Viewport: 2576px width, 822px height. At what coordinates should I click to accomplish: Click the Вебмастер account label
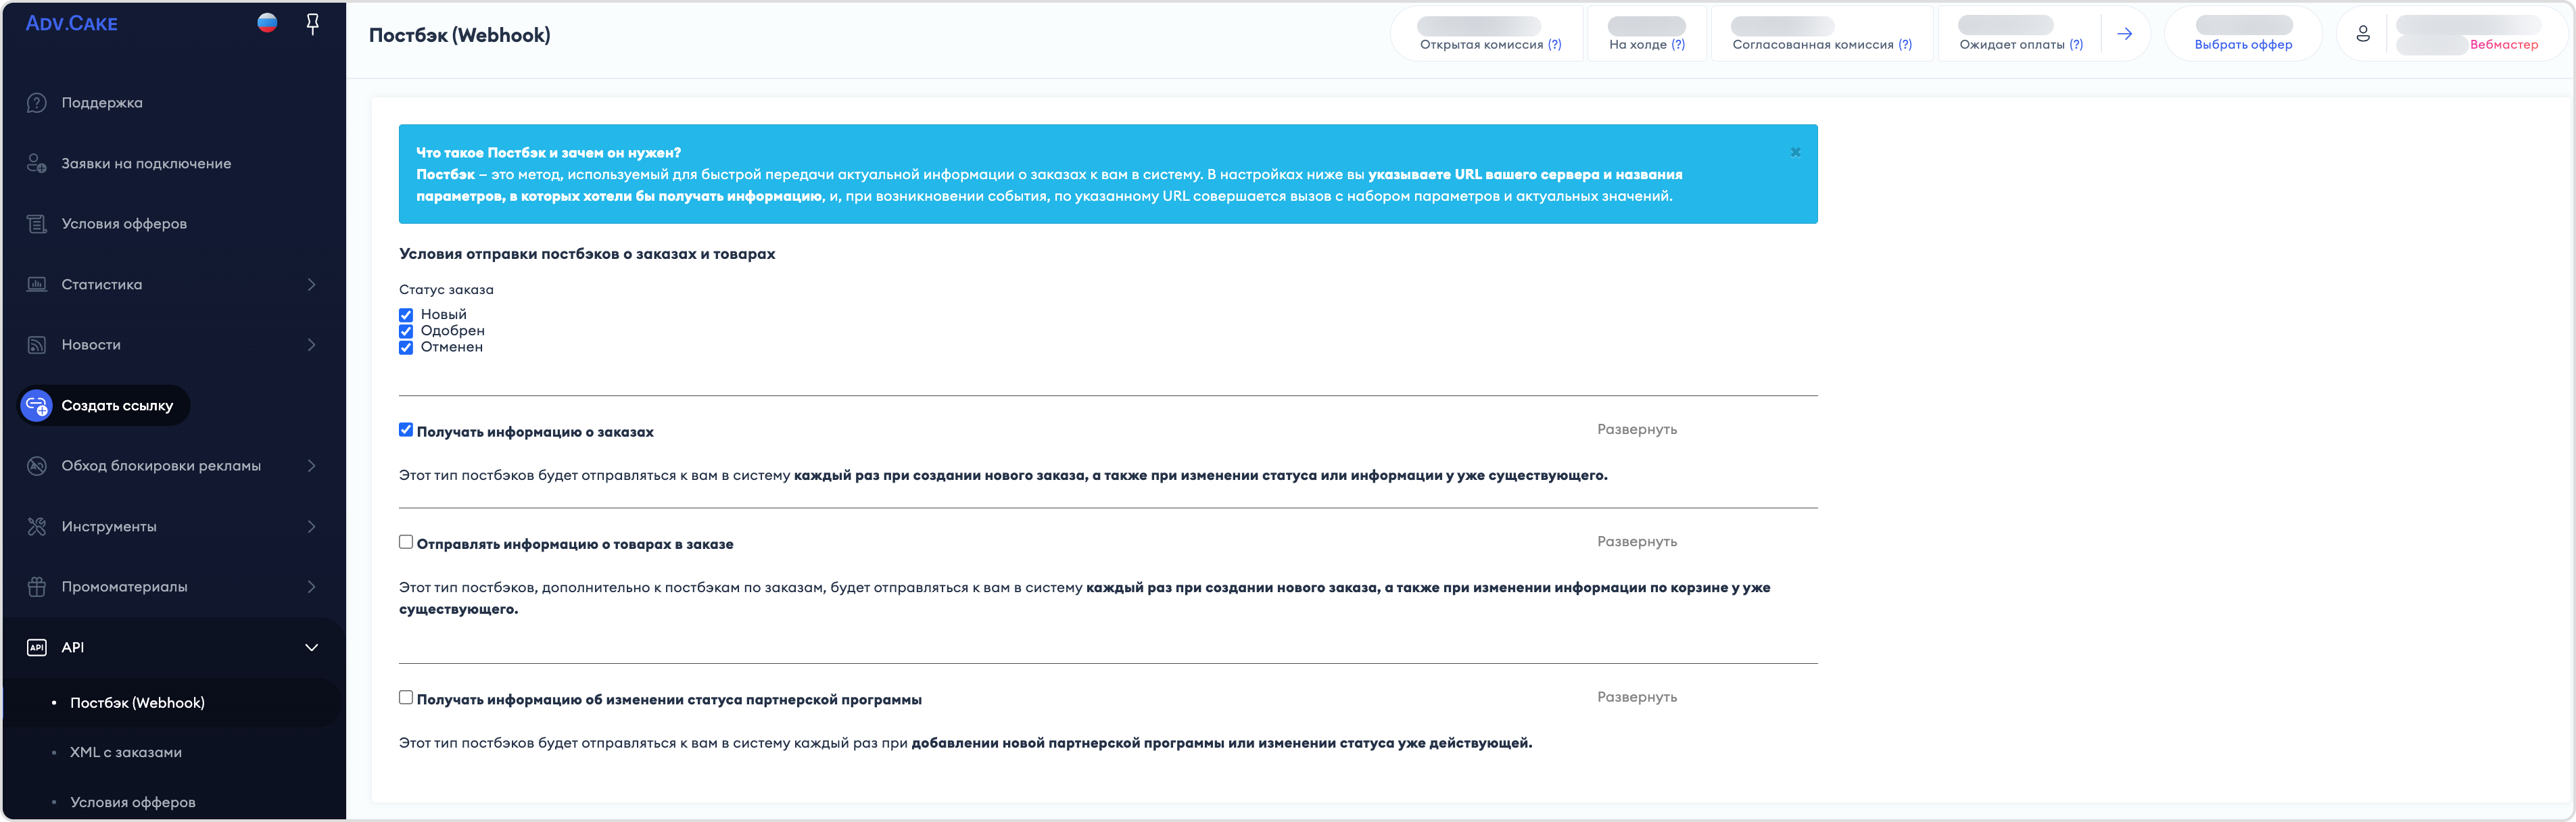pos(2503,45)
